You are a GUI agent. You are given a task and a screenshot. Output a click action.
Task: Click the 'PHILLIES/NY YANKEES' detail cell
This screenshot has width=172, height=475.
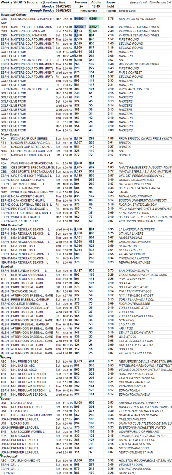pos(135,279)
